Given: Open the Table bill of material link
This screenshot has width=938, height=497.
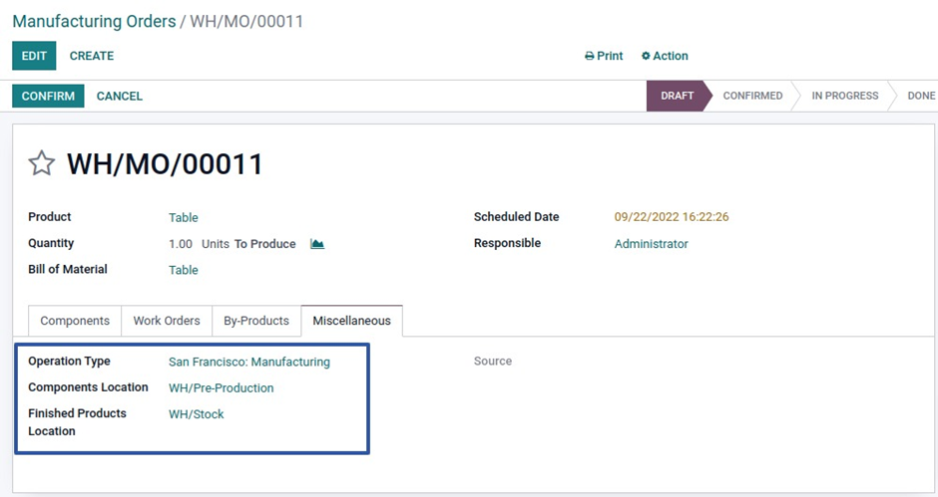Looking at the screenshot, I should [x=184, y=270].
